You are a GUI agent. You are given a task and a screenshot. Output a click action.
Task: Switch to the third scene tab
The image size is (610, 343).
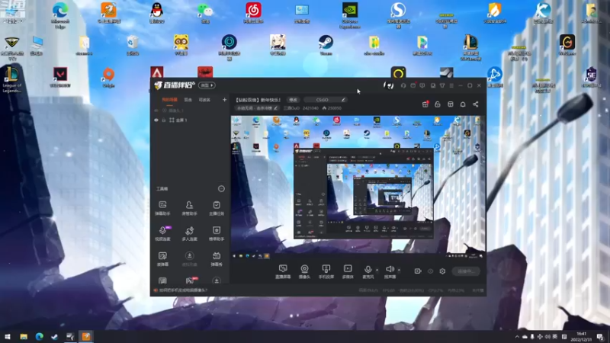point(204,100)
